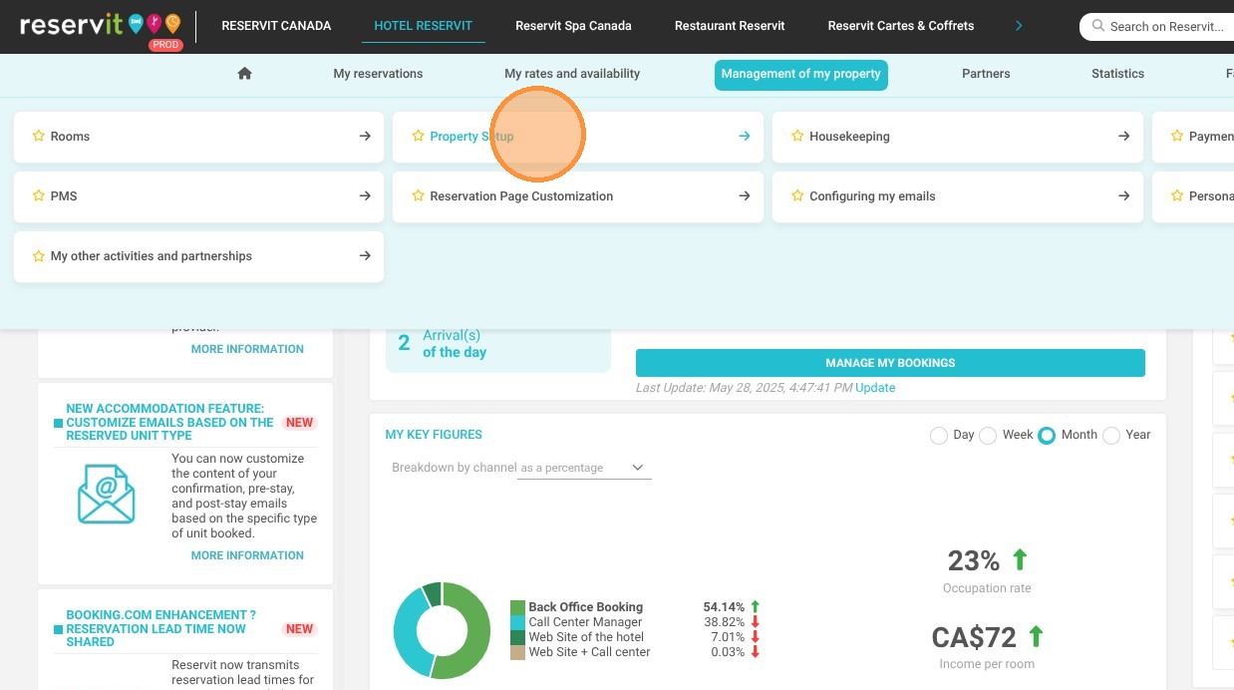Screen dimensions: 1234x690
Task: Open Reservit Cartes & Coffrets
Action: (901, 26)
